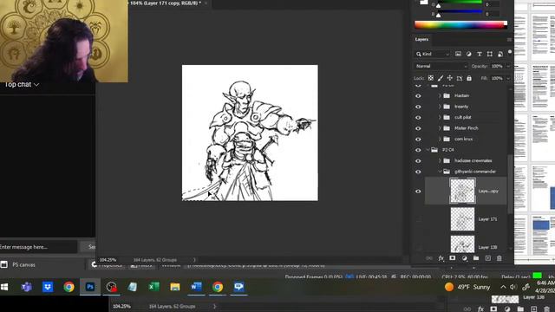Hide the githyanki commander group
The height and width of the screenshot is (312, 555).
[418, 172]
